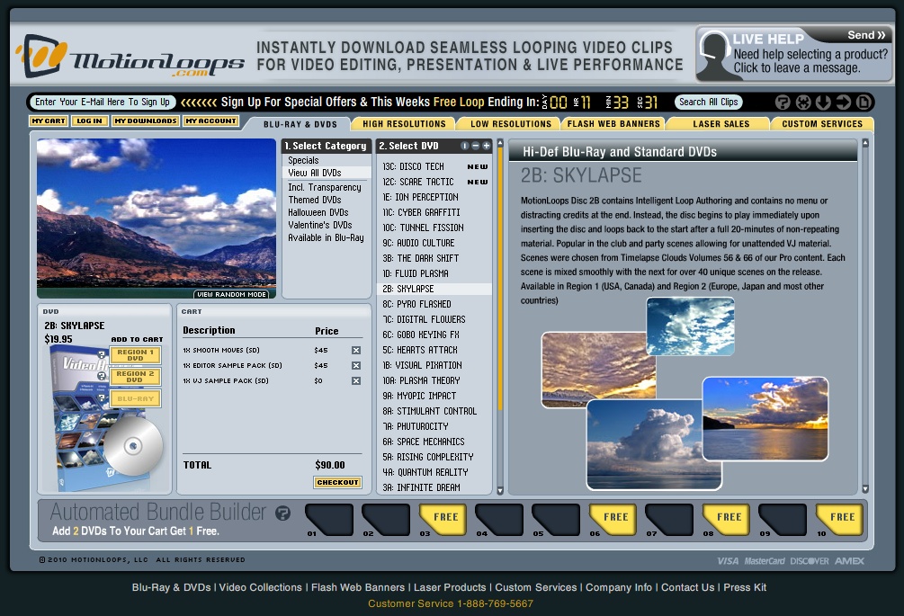Click the help icon beside Blu-Ray button

point(102,397)
